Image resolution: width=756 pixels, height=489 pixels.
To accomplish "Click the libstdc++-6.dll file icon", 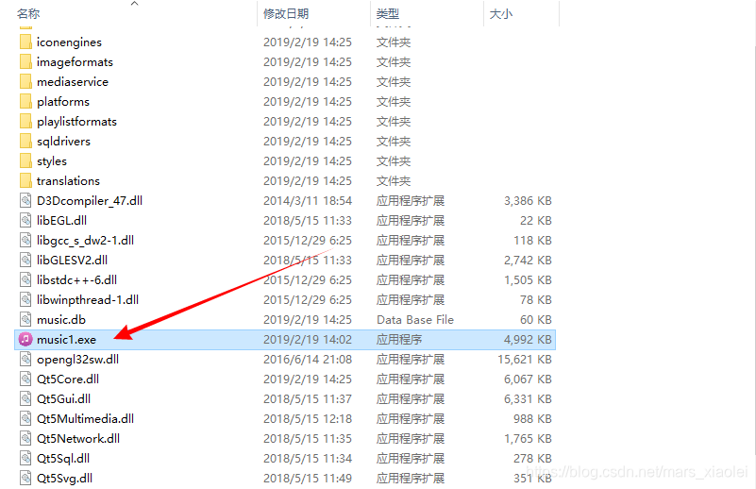I will point(25,279).
